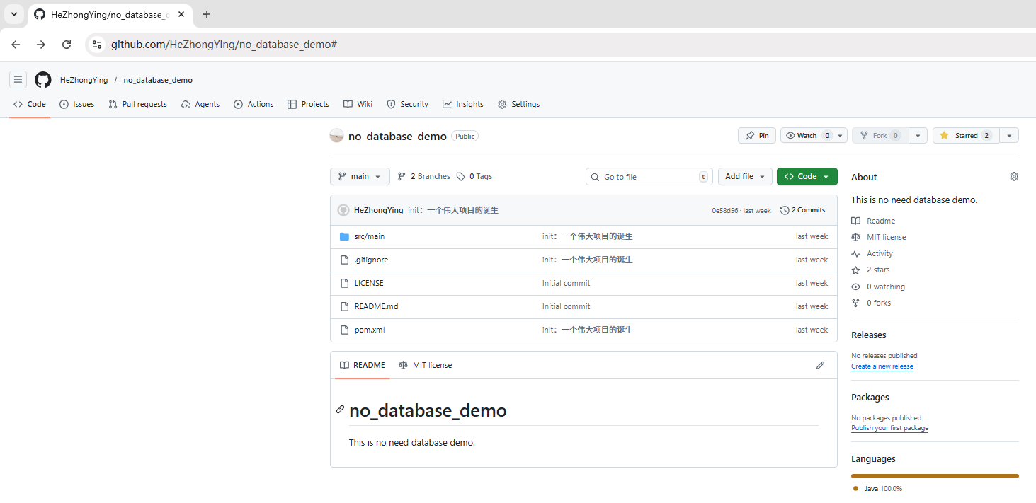Open the main branch selector

click(360, 176)
